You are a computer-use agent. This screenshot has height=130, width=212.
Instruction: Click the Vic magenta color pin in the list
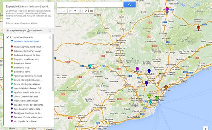[12, 121]
